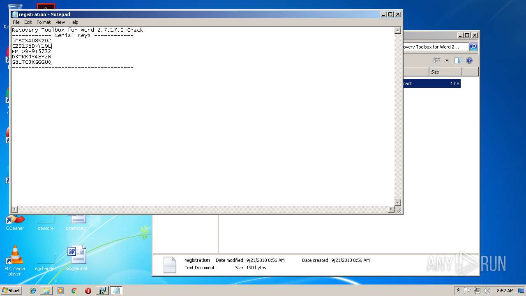Open VLC media player desktop shortcut
This screenshot has width=526, height=296.
pyautogui.click(x=14, y=261)
